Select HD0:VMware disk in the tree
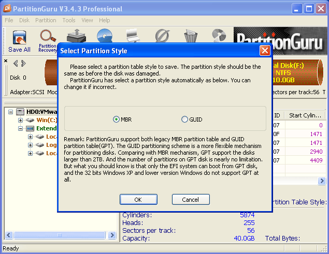Viewport: 329px width, 254px height. [41, 112]
